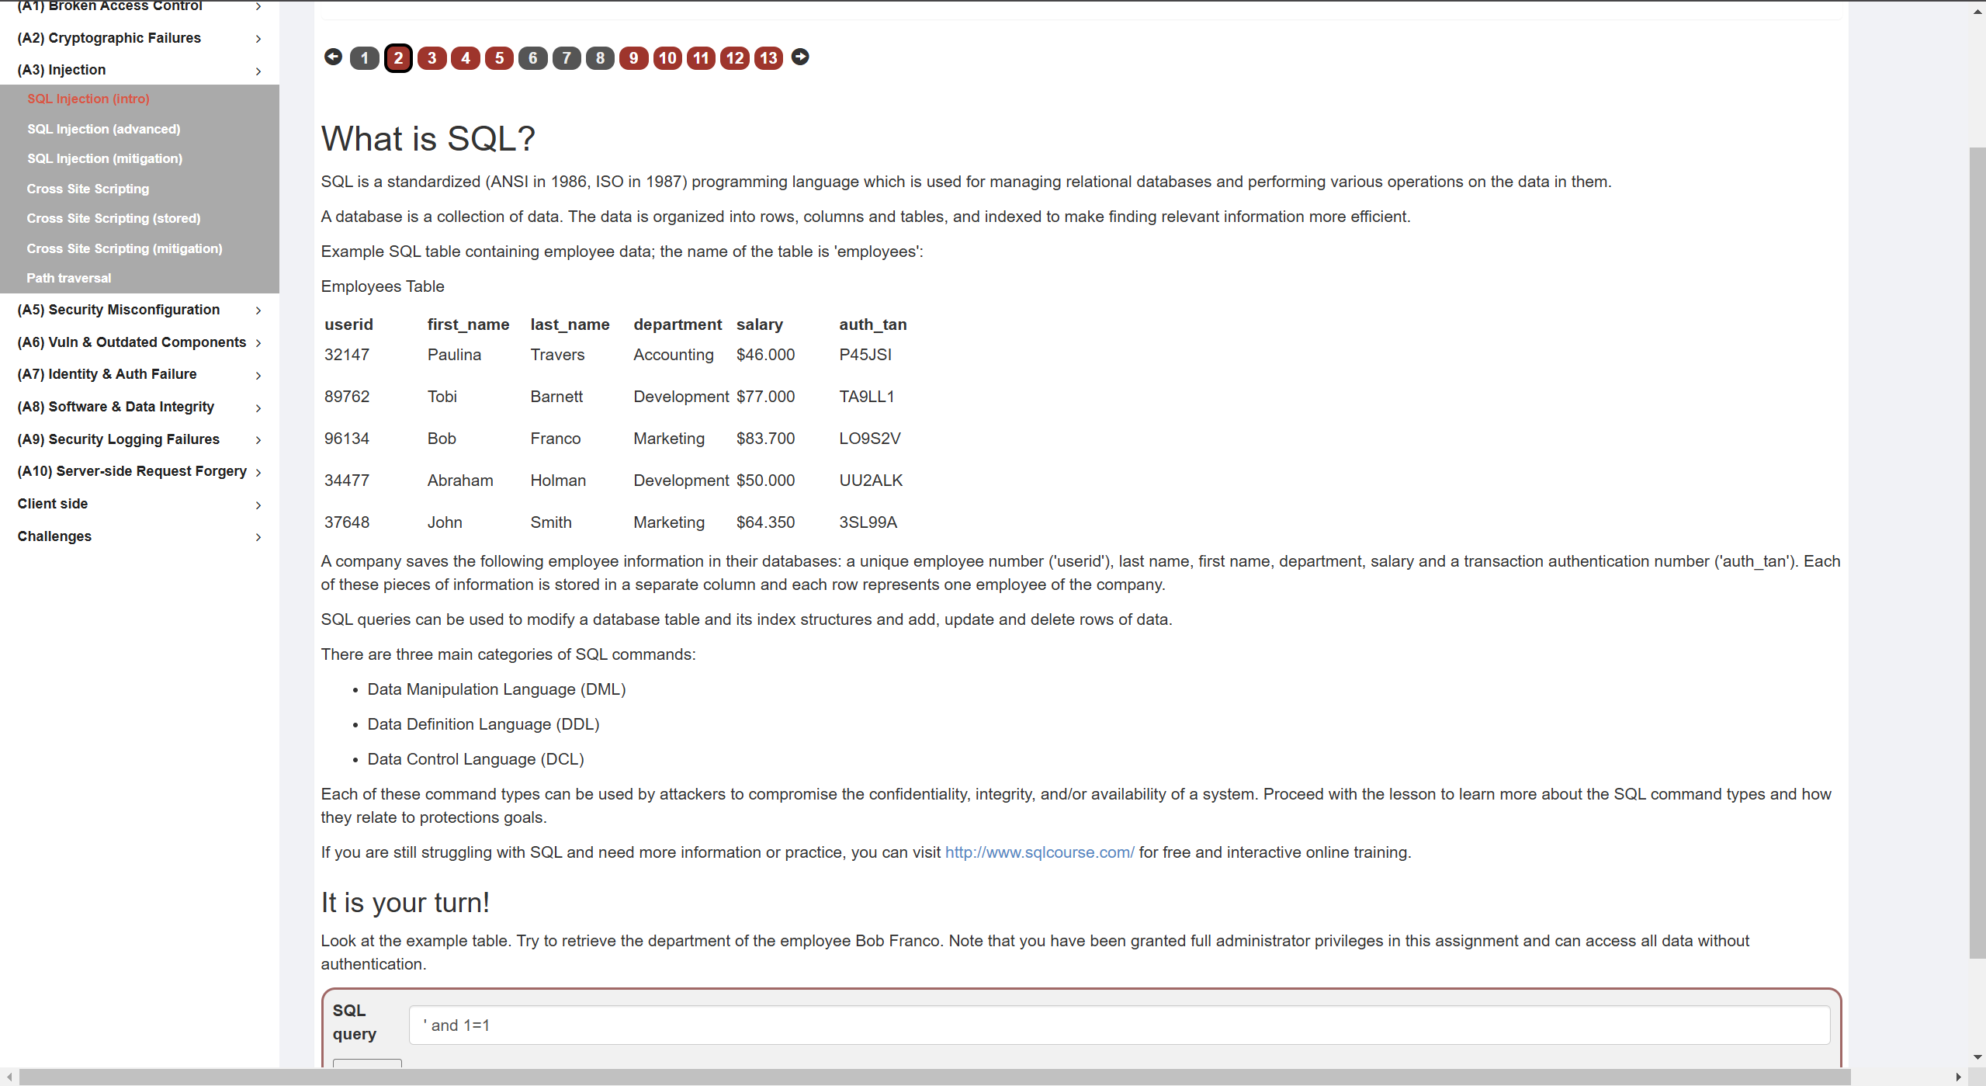The height and width of the screenshot is (1086, 1986).
Task: Select lesson page 7 badge
Action: click(567, 58)
